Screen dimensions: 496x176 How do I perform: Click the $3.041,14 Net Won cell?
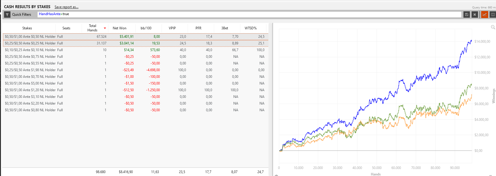(x=127, y=43)
